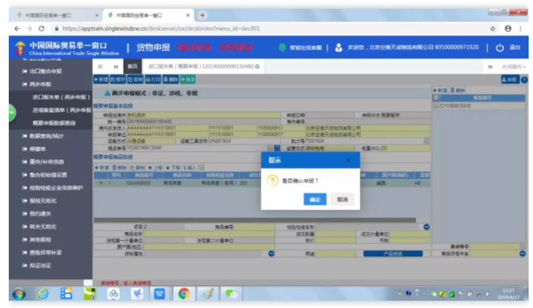
Task: Open 智能在线客服 online support
Action: tap(304, 48)
